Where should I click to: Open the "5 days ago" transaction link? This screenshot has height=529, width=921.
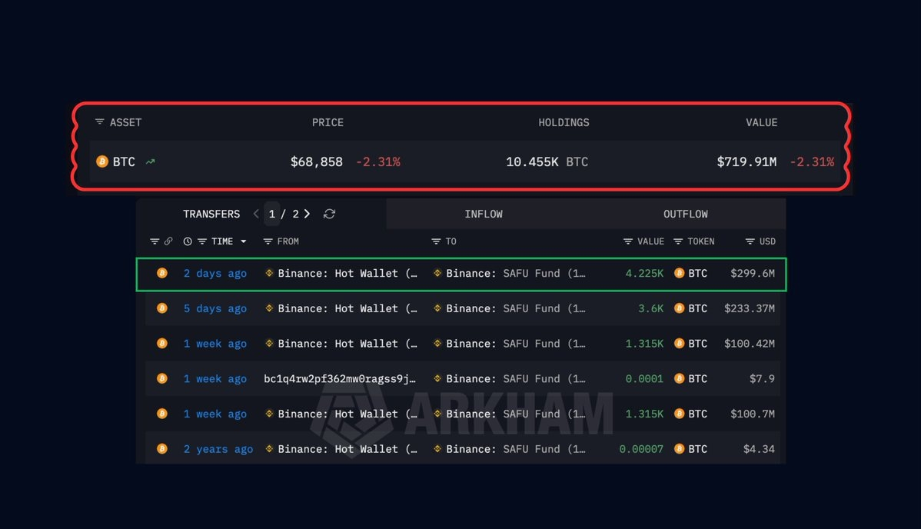215,308
